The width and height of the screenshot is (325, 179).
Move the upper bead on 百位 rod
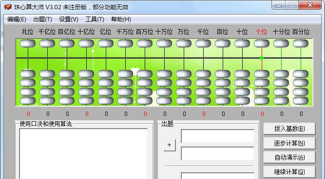(223, 44)
